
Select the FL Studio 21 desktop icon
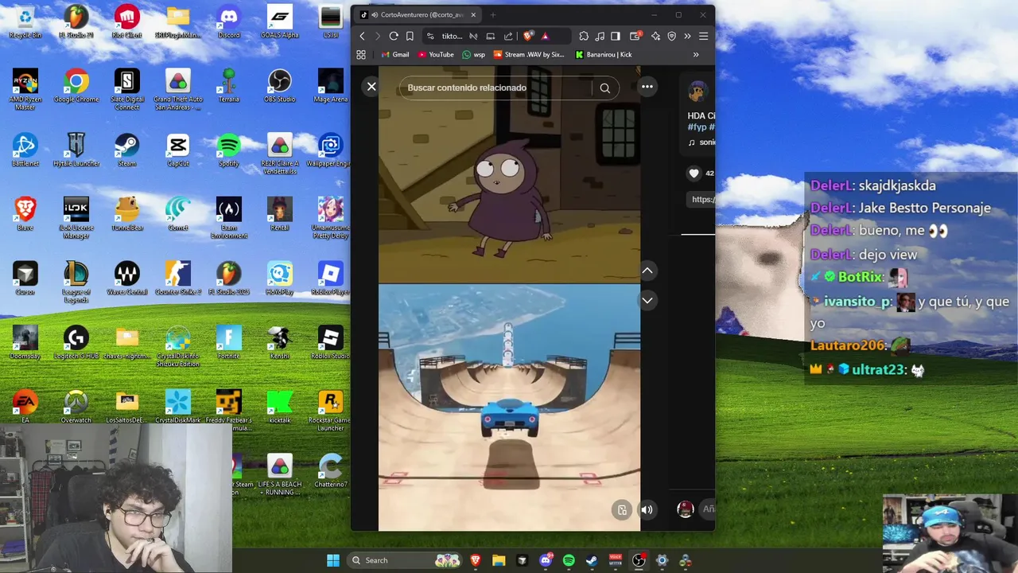pos(76,21)
